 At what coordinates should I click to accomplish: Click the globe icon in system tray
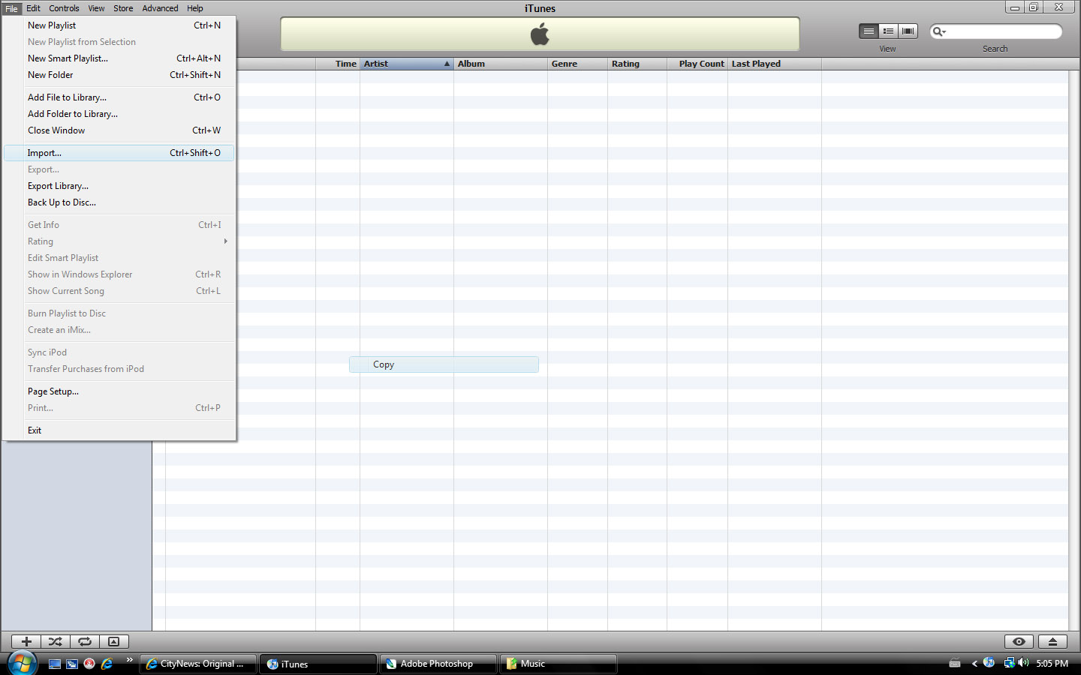(989, 662)
